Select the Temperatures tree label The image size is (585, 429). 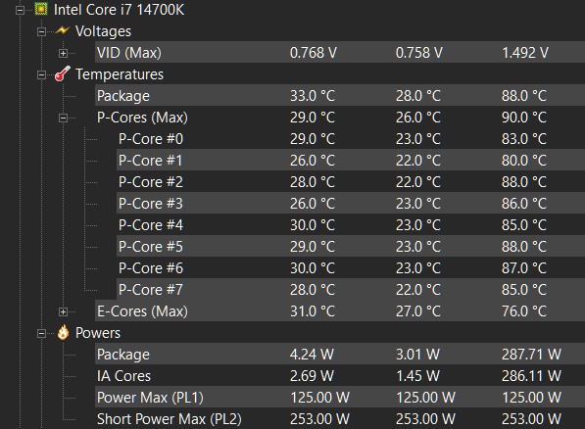(x=120, y=74)
